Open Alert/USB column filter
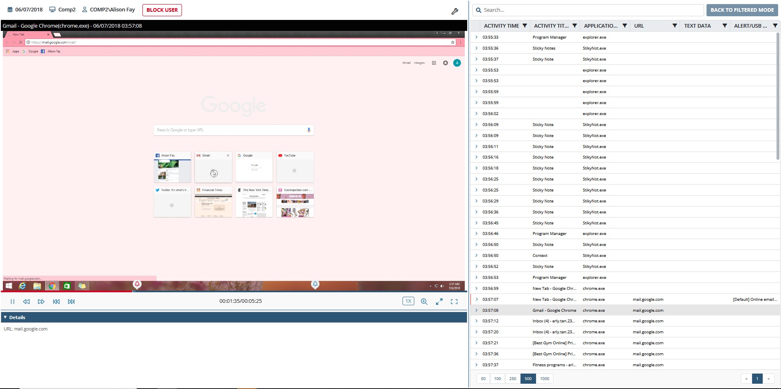This screenshot has width=781, height=389. pyautogui.click(x=775, y=26)
